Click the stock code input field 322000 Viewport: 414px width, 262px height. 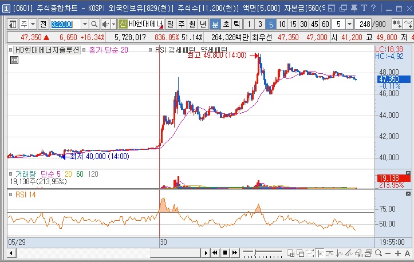pos(65,25)
